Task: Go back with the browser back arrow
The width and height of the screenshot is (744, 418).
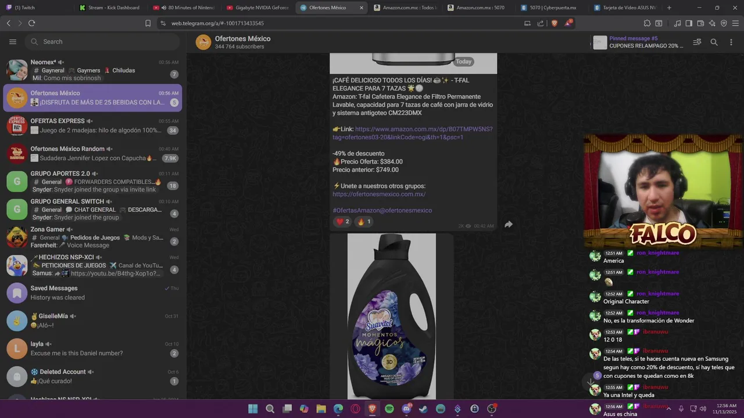Action: [8, 23]
